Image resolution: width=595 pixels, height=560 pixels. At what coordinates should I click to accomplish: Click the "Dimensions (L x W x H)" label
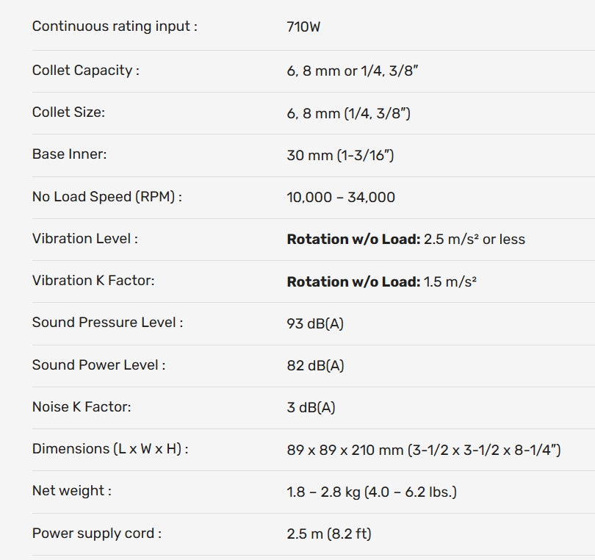click(110, 449)
